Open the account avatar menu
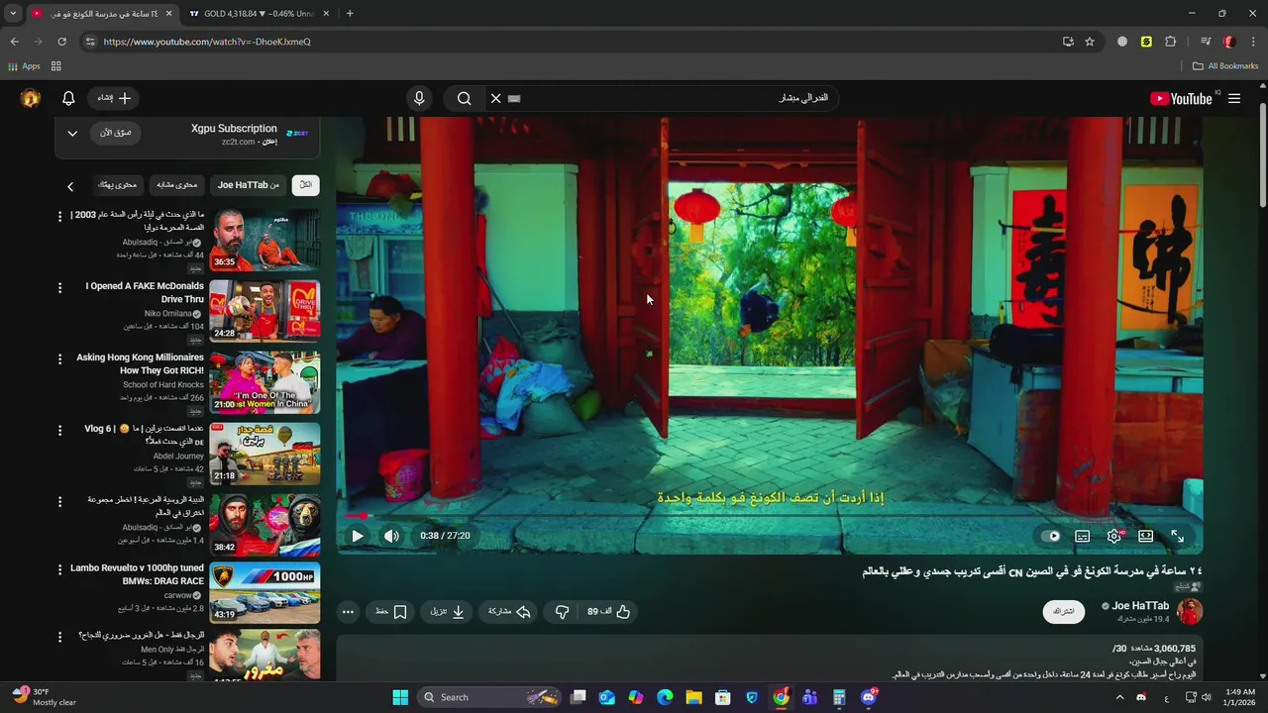Viewport: 1268px width, 713px height. click(31, 98)
